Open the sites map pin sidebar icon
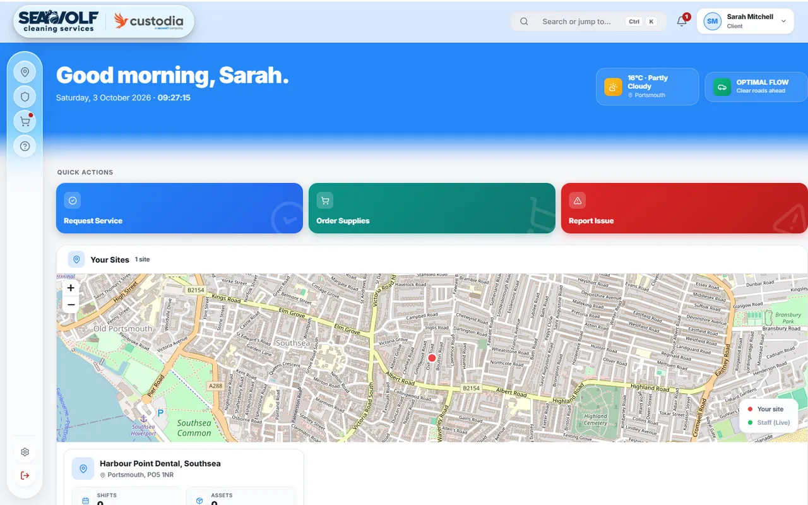The height and width of the screenshot is (505, 808). 25,72
